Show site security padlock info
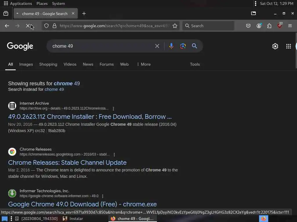297x222 pixels. (x=55, y=26)
